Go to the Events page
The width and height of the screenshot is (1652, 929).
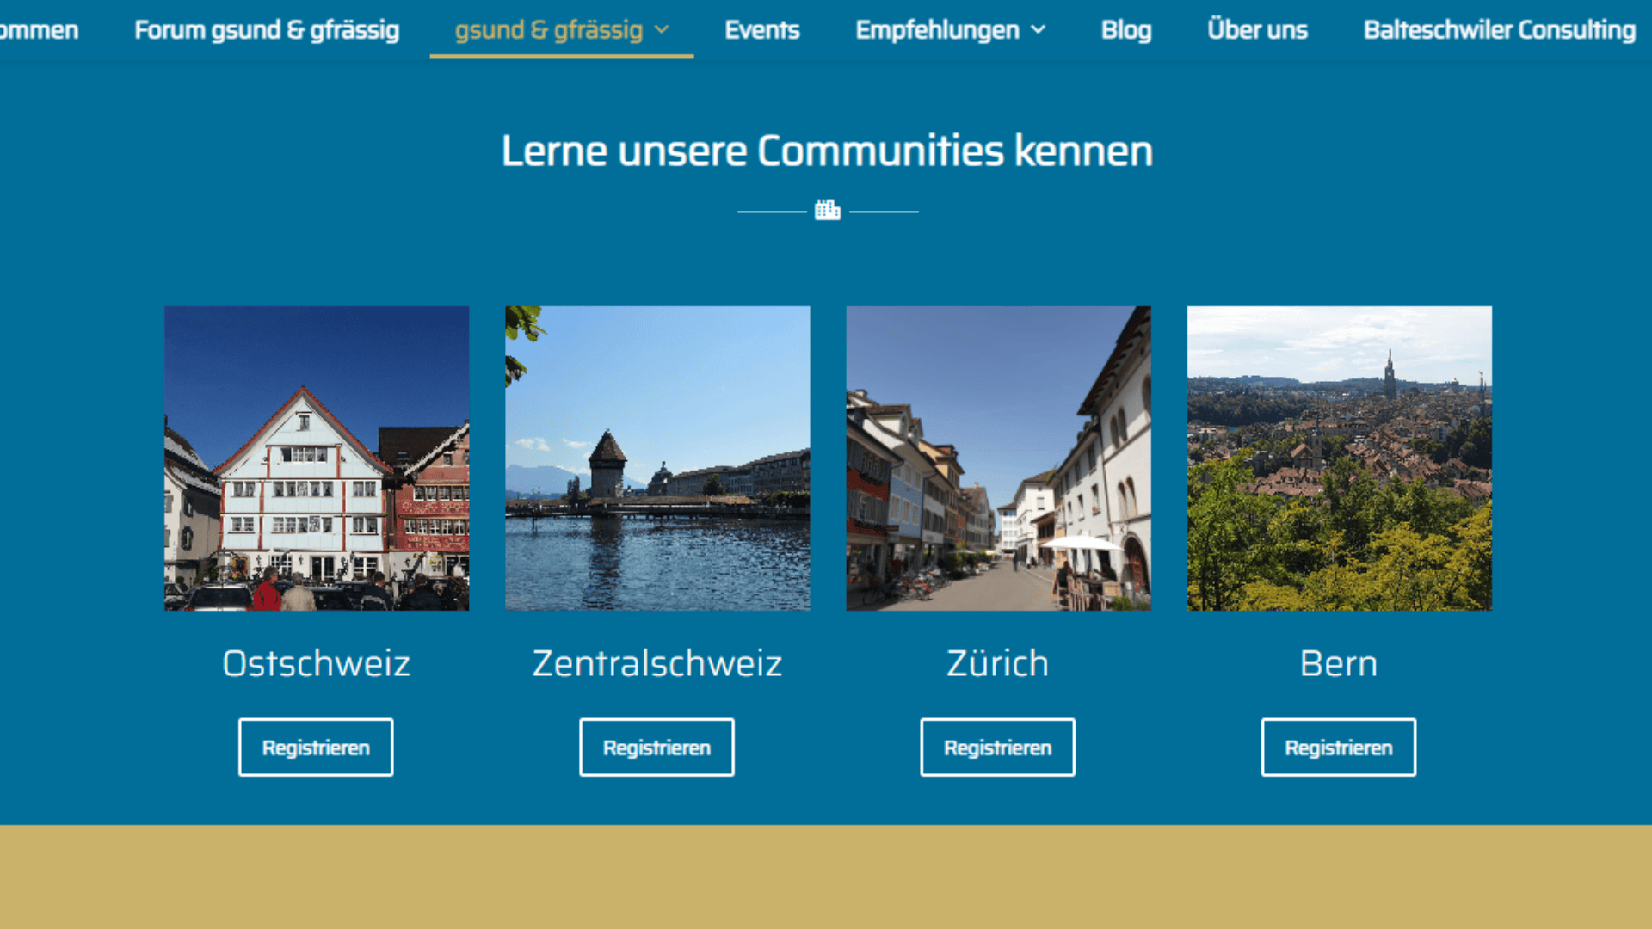(x=761, y=30)
